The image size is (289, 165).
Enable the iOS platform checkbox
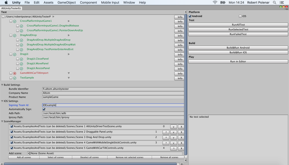click(240, 16)
